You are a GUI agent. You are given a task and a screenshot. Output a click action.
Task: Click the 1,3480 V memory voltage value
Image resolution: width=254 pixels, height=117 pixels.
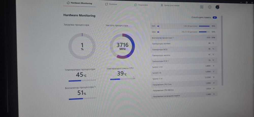pos(210,94)
